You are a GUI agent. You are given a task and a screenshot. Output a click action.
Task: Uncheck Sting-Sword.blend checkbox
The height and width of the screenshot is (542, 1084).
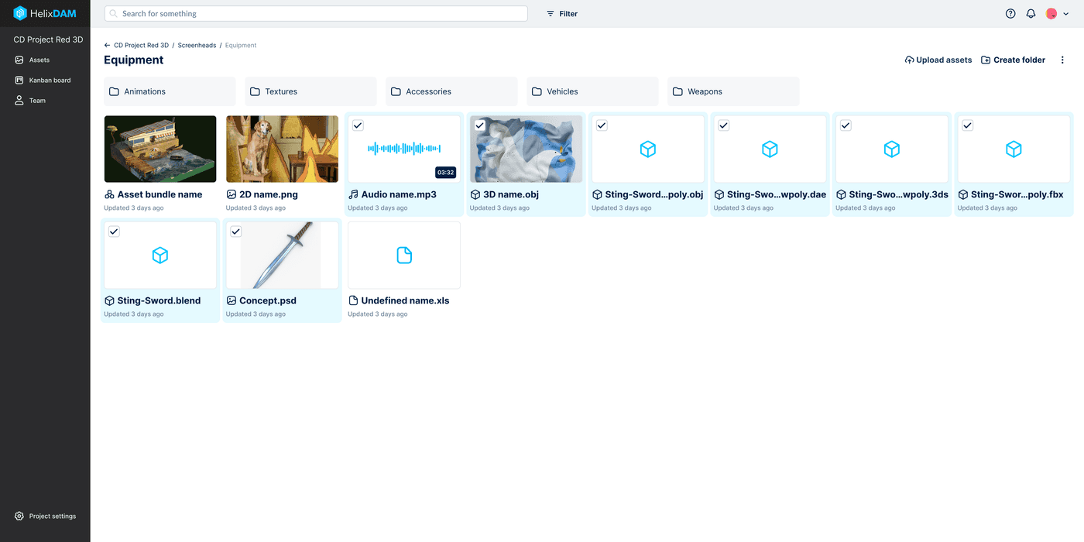coord(114,232)
